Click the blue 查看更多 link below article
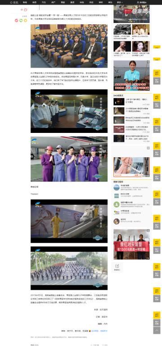Viewport: 162px width, 346px height. tap(104, 331)
